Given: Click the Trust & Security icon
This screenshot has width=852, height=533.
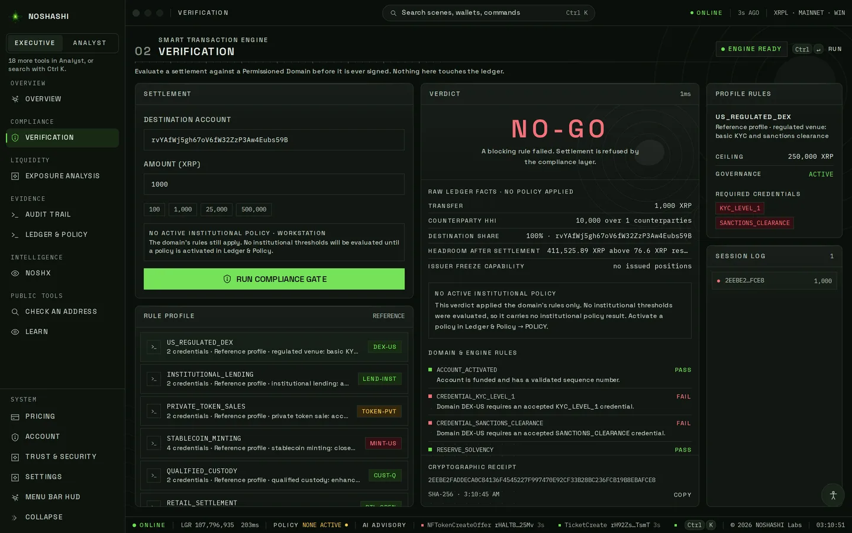Looking at the screenshot, I should click(15, 457).
